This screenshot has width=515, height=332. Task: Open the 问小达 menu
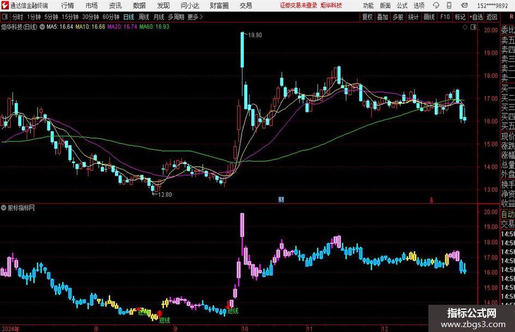190,5
